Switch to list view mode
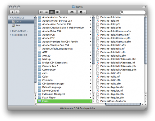The width and height of the screenshot is (155, 121). click(x=46, y=12)
